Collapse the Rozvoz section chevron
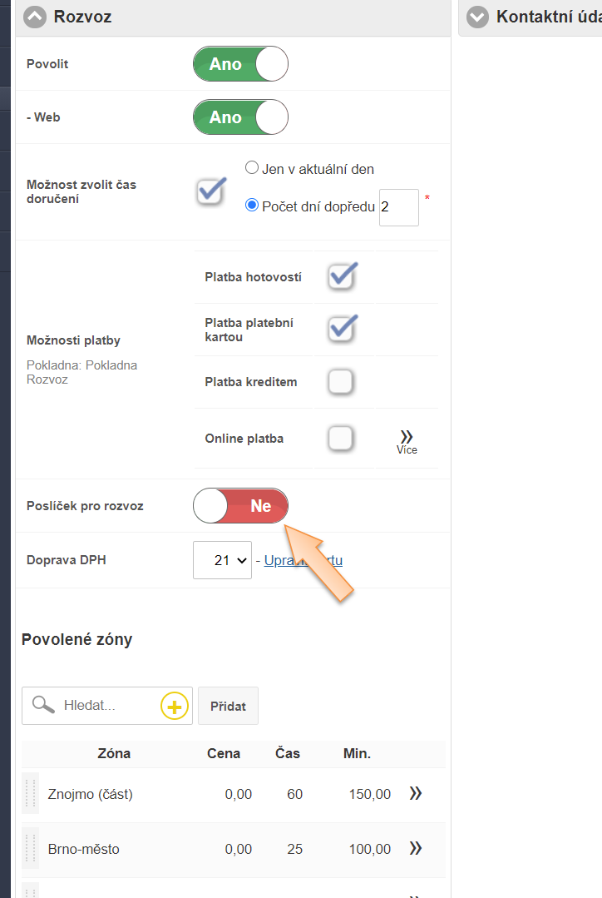 pos(35,17)
